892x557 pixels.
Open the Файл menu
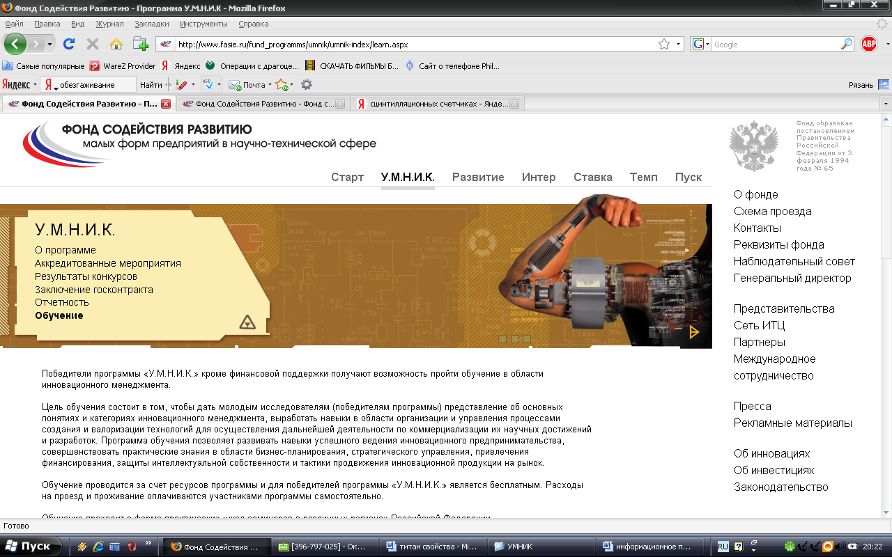coord(14,24)
